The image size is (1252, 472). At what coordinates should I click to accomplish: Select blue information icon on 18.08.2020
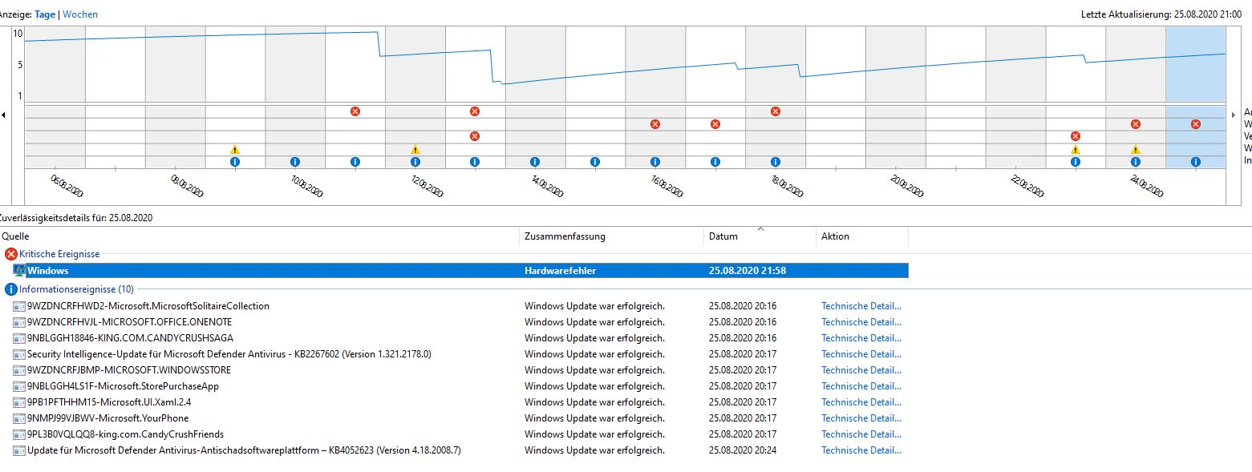[x=776, y=162]
